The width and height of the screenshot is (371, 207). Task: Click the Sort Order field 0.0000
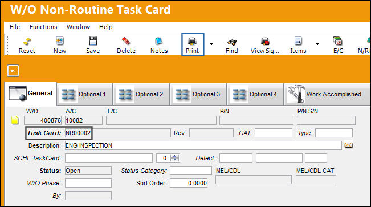(x=189, y=183)
